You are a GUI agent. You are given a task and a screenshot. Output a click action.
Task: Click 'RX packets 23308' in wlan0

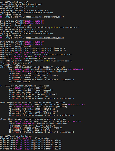(x=18, y=126)
